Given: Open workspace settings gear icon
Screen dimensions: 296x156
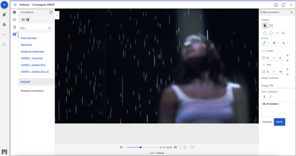Looking at the screenshot, I should [4, 25].
